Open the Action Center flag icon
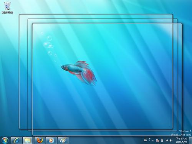The height and width of the screenshot is (144, 192). 157,141
